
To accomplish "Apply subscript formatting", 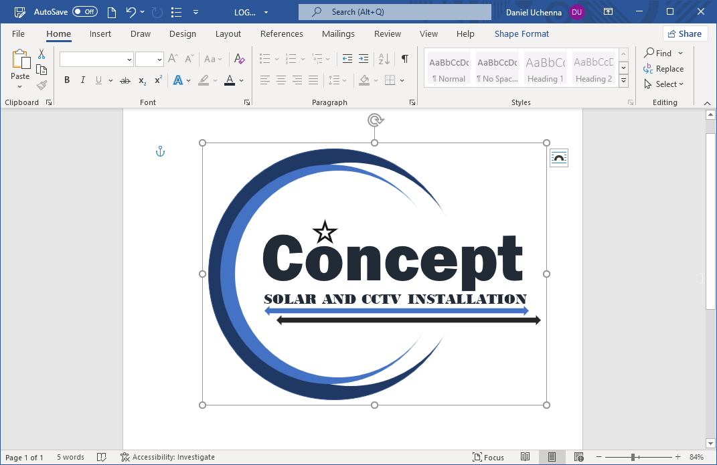I will 141,80.
